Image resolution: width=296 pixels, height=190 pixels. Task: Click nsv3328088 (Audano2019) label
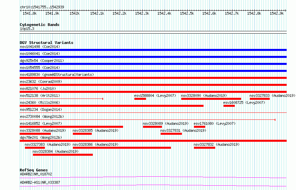(43, 130)
